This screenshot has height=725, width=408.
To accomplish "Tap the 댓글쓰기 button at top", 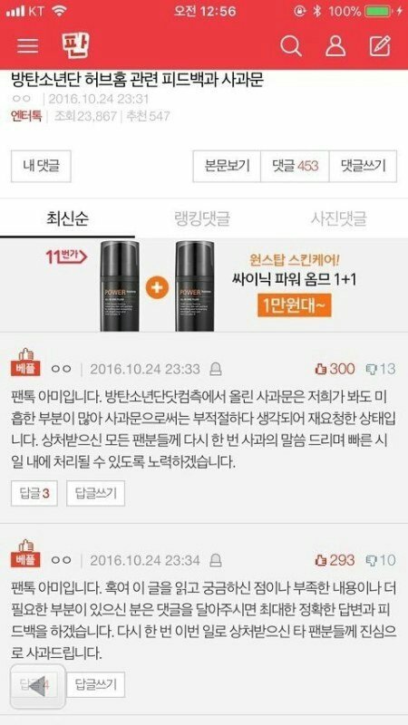I will point(364,166).
